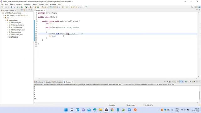This screenshot has height=113, width=201.
Task: Collapse All in Package Explorer toolbar
Action: 22,10
